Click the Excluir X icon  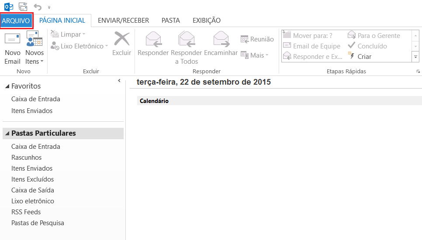tap(121, 39)
